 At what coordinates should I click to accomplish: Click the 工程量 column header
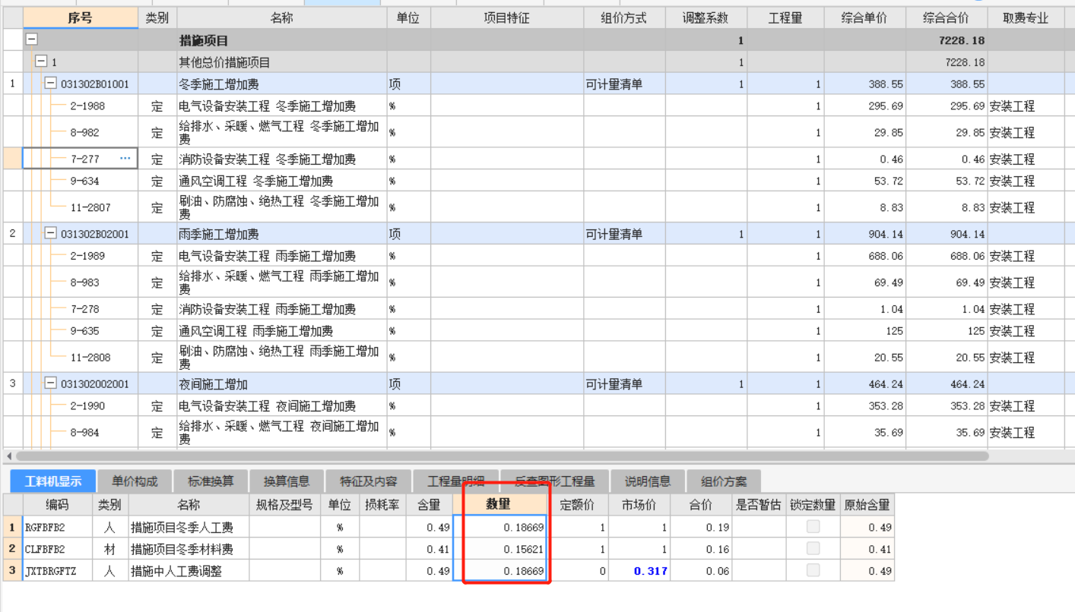click(785, 17)
